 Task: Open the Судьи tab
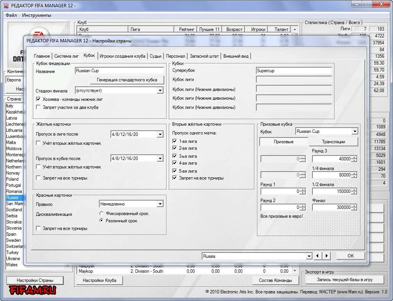(x=155, y=56)
